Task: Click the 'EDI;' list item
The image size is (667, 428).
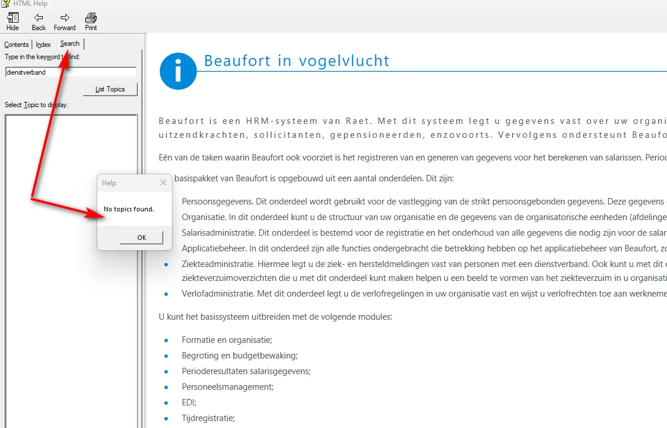Action: click(189, 403)
